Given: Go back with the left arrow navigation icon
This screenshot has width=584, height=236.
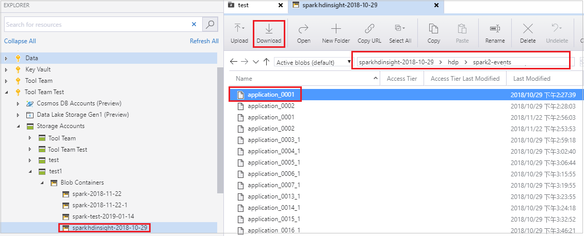Looking at the screenshot, I should pos(234,62).
